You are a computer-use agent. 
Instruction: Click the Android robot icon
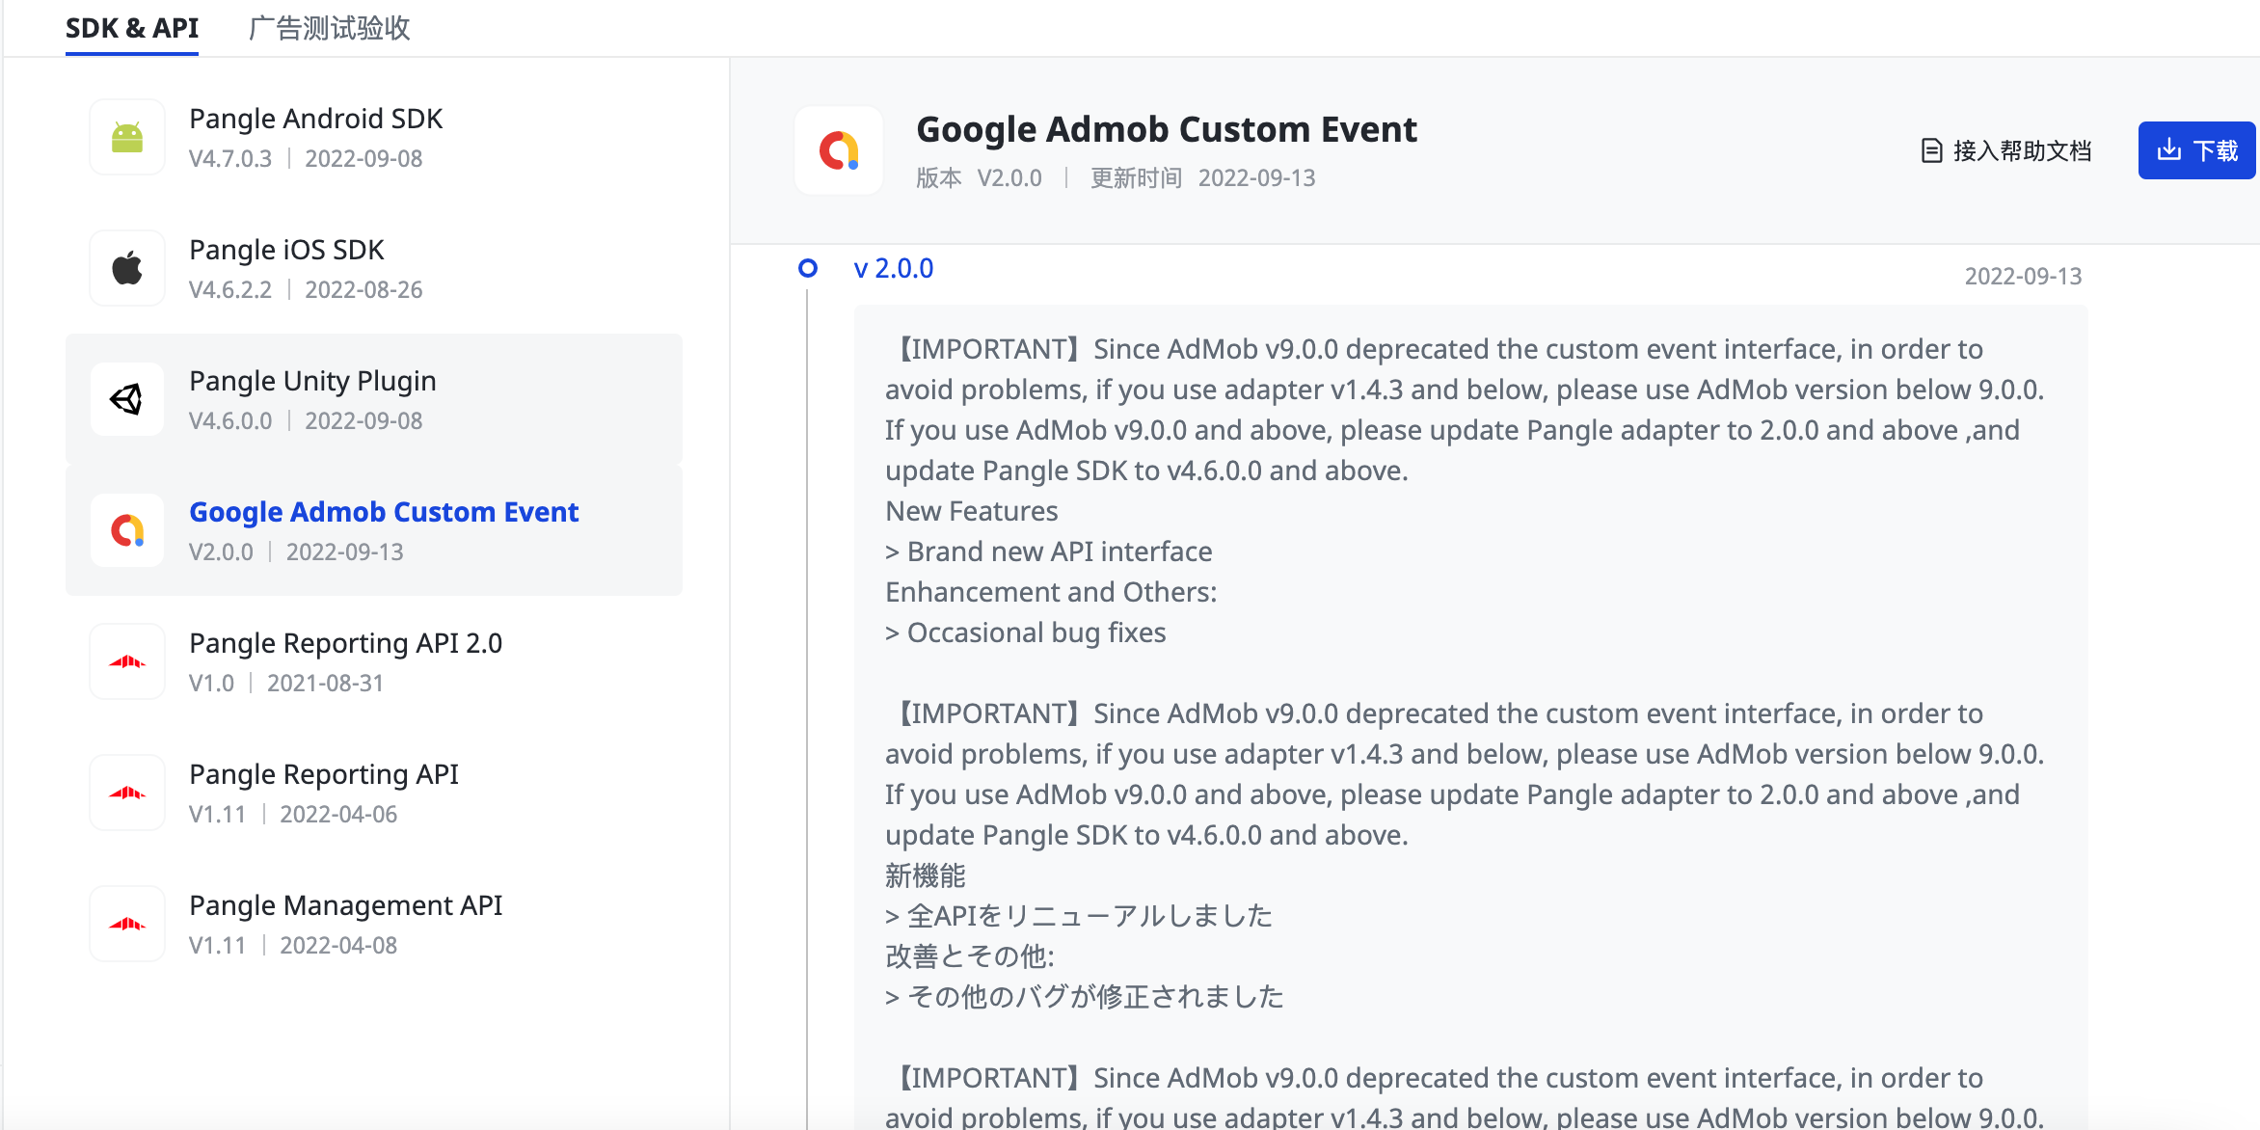[x=127, y=137]
